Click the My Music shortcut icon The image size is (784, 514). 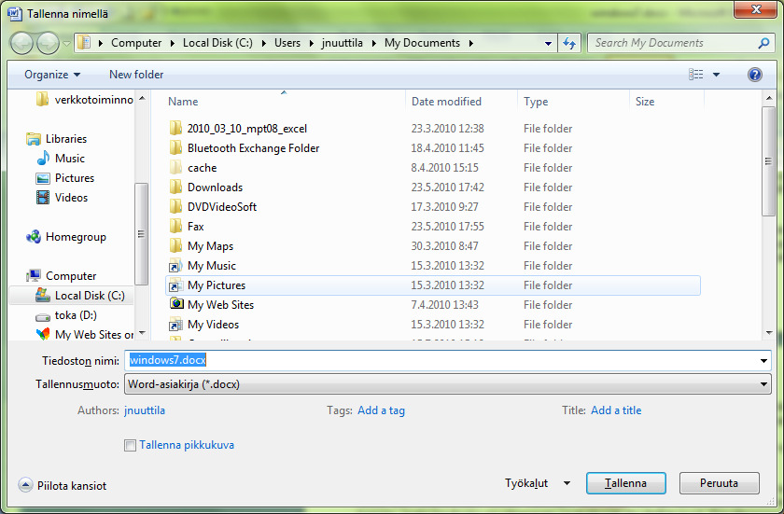click(175, 265)
